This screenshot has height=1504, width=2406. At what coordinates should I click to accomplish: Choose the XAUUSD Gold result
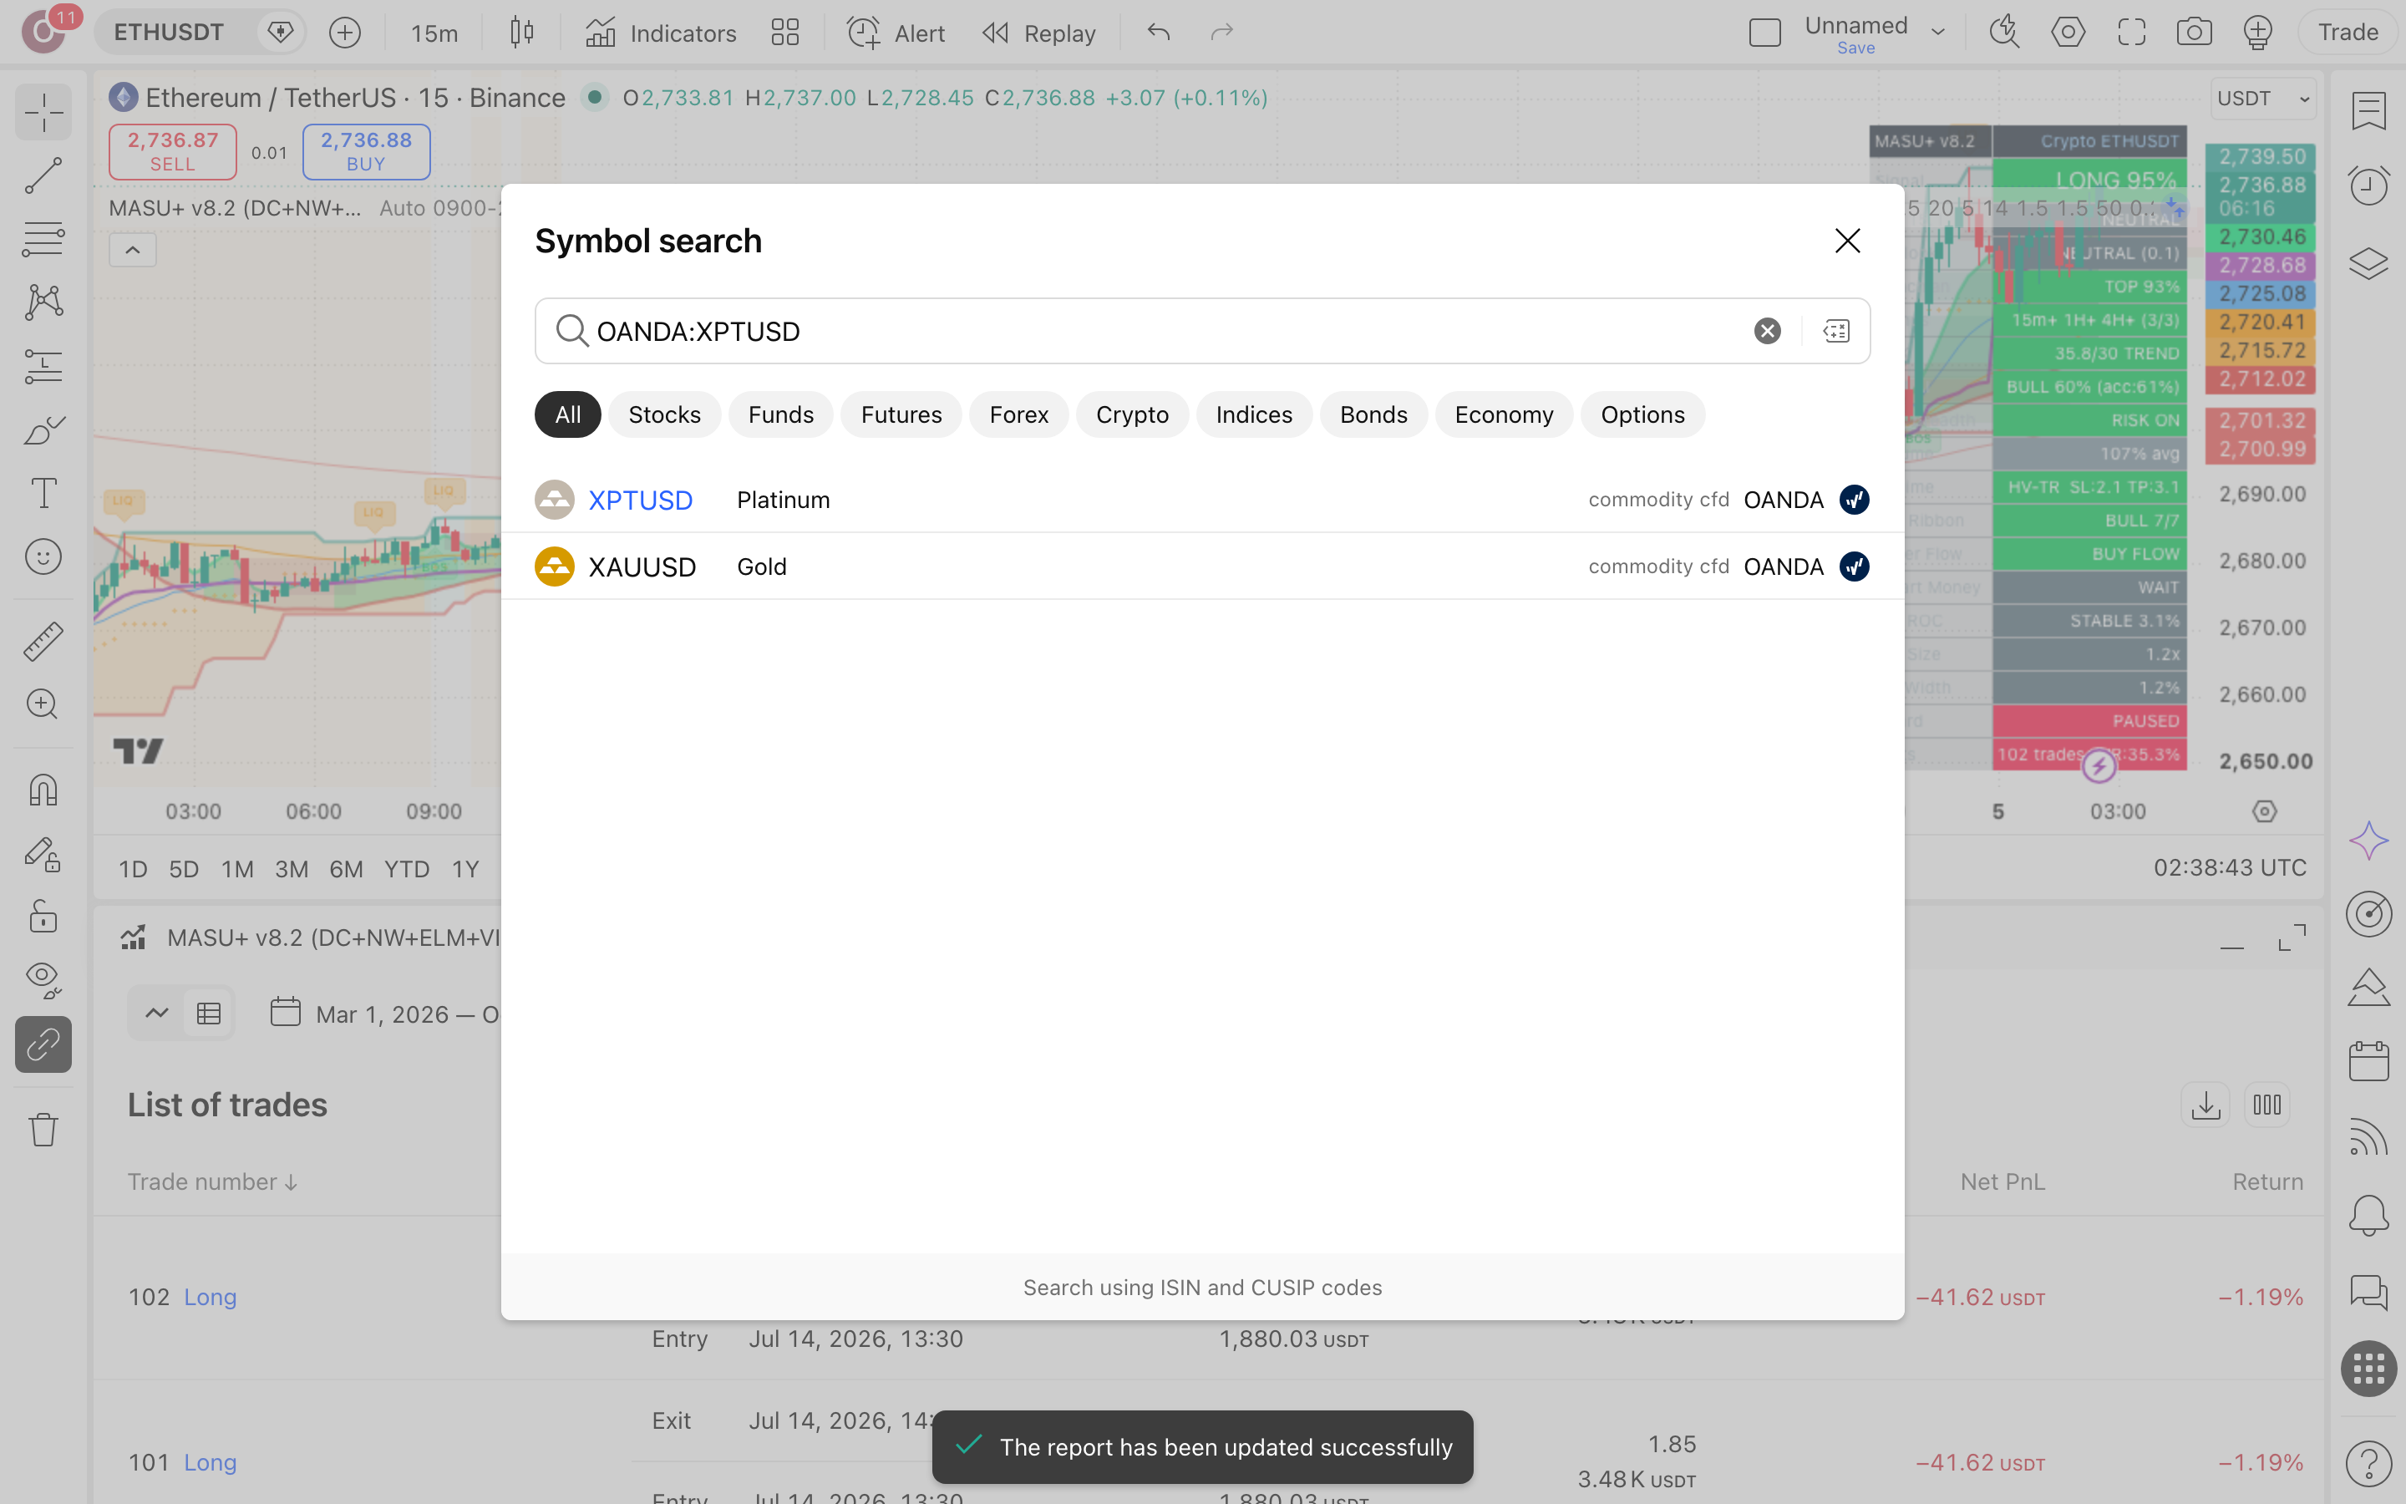[x=1202, y=566]
